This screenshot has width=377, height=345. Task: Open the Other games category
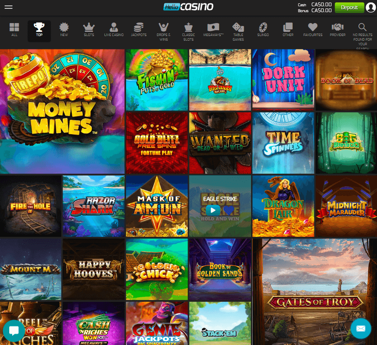tap(288, 29)
